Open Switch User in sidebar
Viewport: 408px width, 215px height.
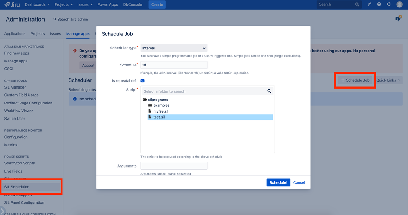pyautogui.click(x=15, y=119)
